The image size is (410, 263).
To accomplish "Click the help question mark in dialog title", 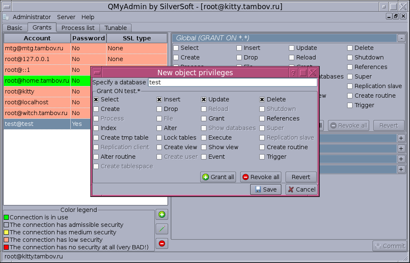I will click(x=293, y=73).
